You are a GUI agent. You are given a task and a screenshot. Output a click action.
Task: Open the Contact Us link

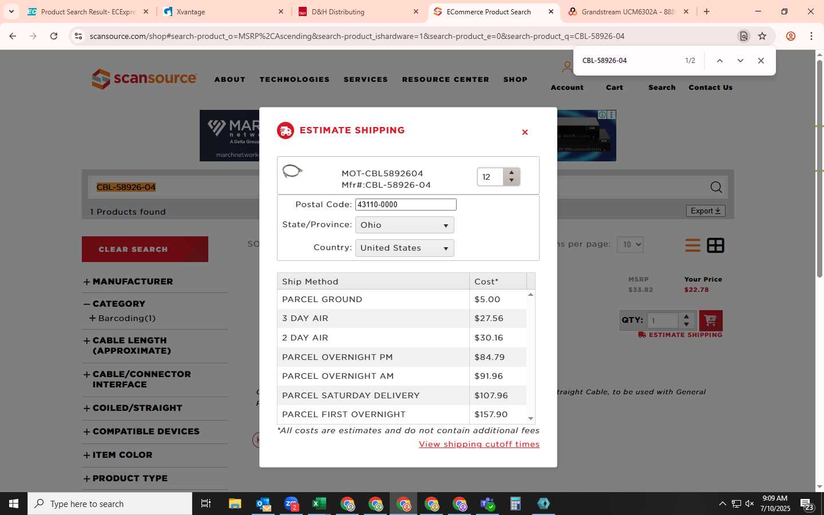[711, 88]
